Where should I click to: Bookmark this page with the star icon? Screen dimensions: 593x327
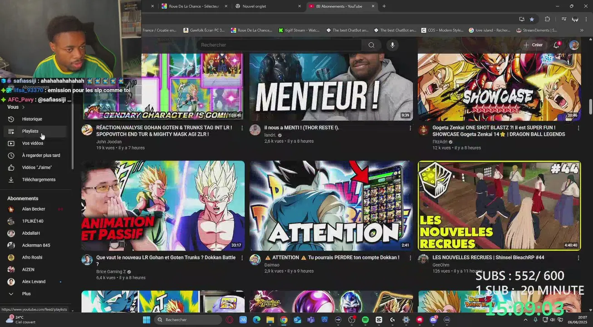[532, 19]
